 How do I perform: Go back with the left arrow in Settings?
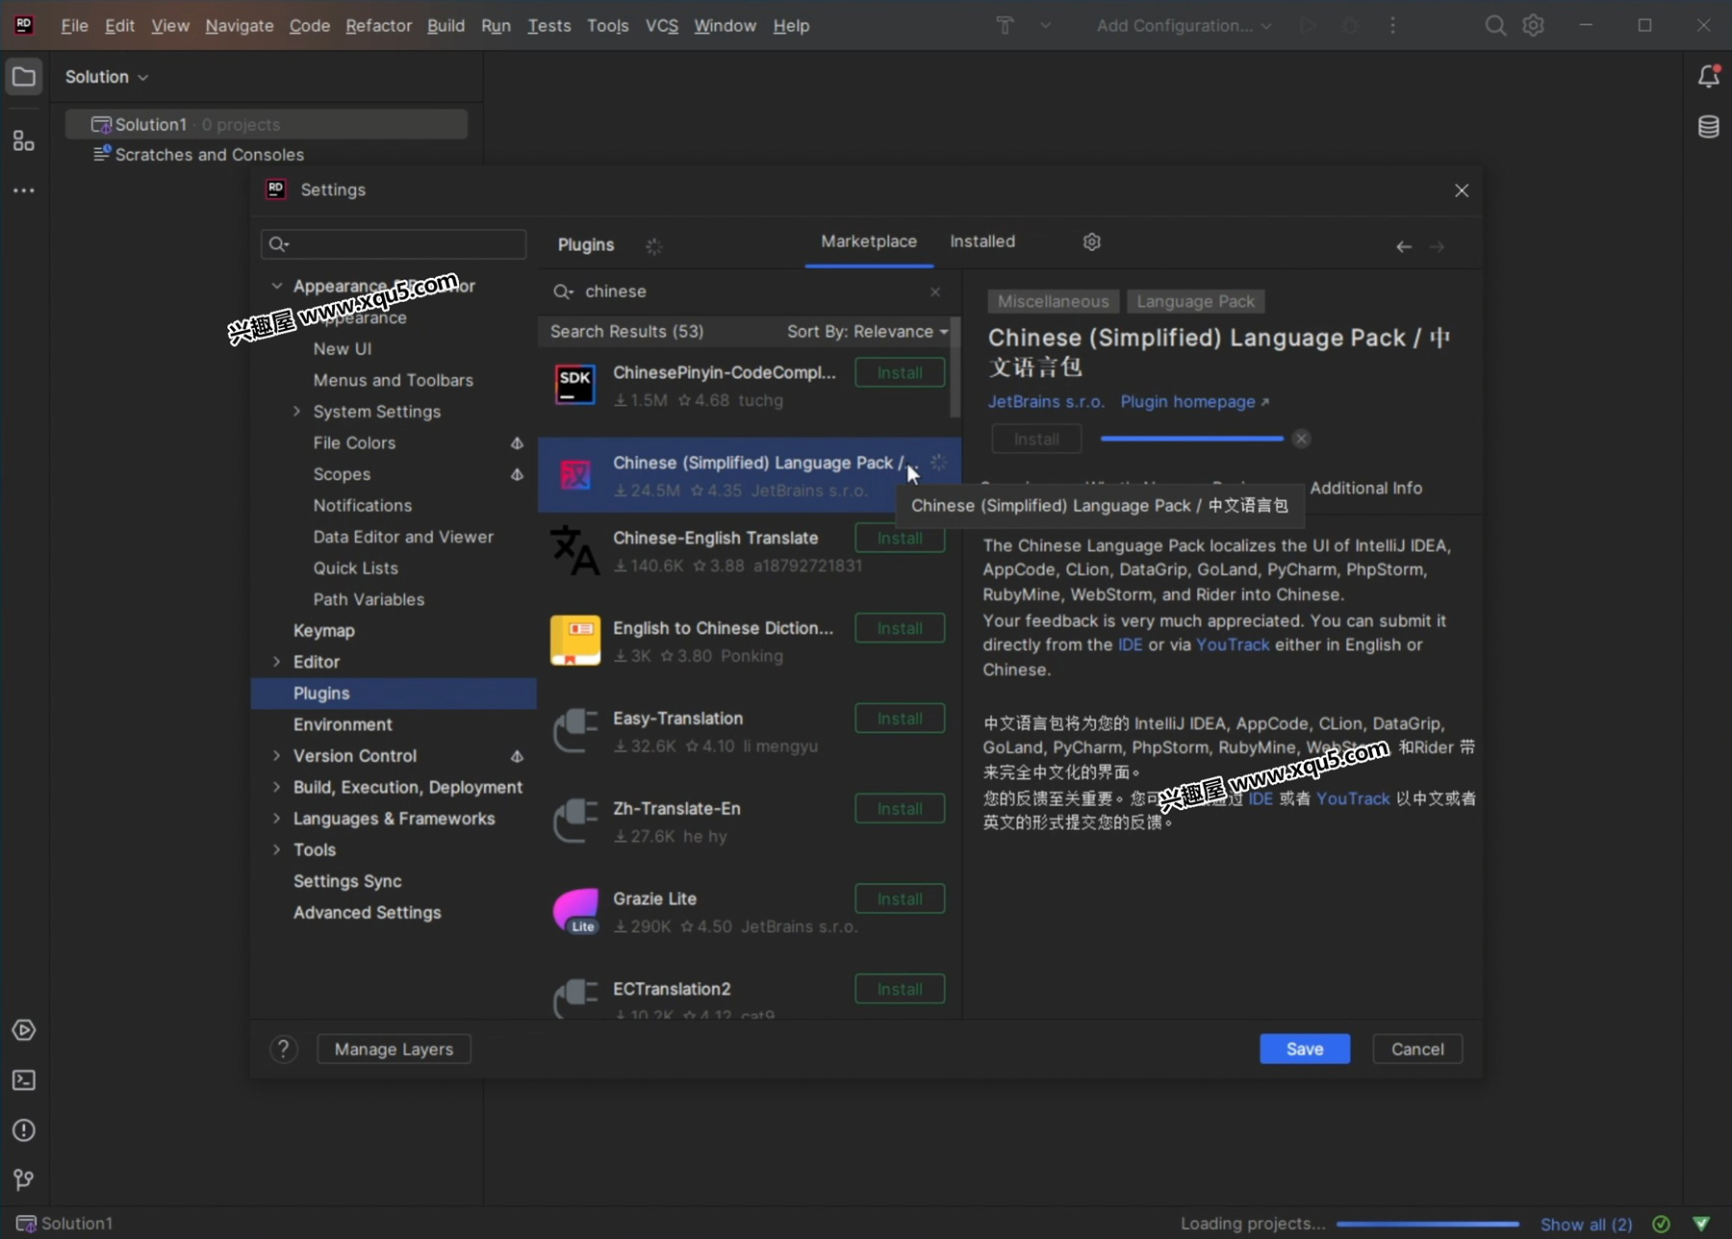pos(1404,247)
